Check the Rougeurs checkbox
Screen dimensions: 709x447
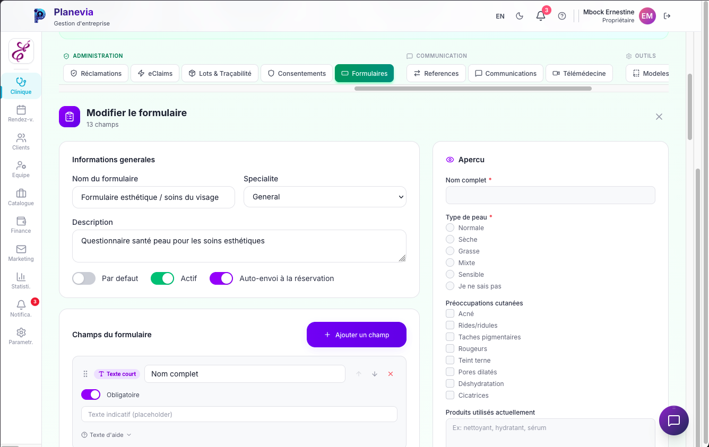pos(450,348)
